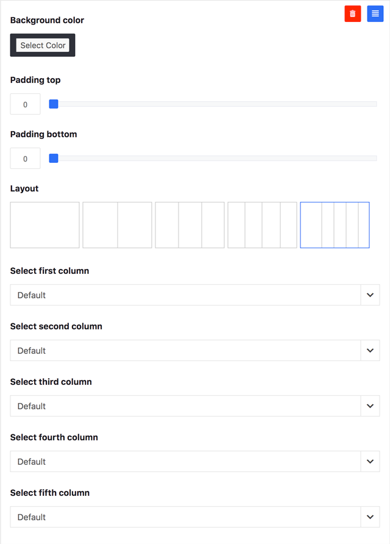
Task: Choose the three-column layout option
Action: (x=190, y=225)
